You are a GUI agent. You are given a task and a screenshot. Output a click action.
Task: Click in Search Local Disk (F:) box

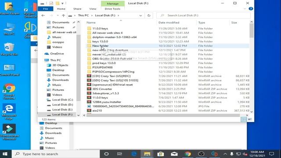coord(204,15)
